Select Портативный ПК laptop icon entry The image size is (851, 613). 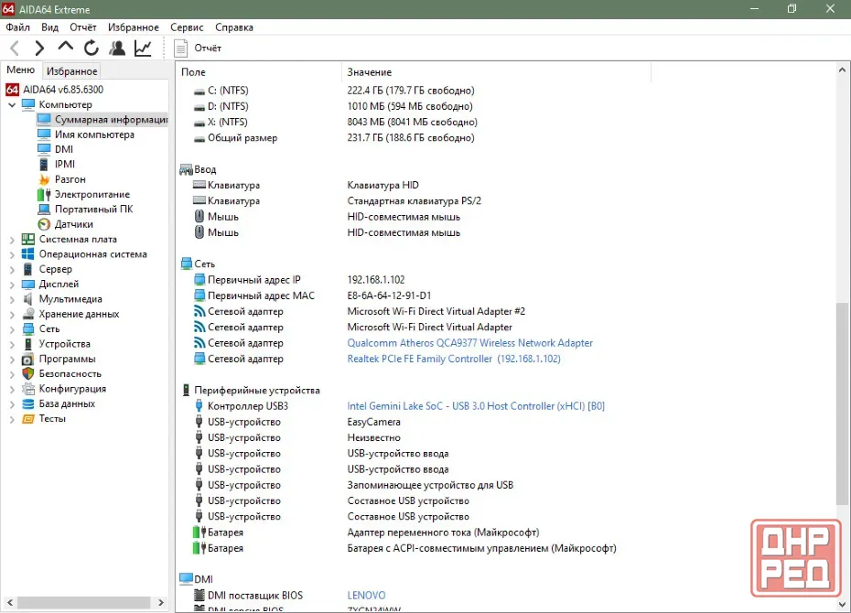[44, 209]
